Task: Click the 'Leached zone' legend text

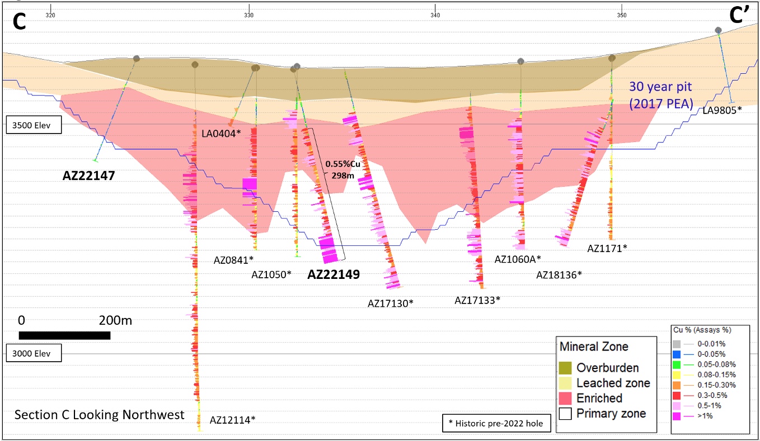Action: pos(613,383)
